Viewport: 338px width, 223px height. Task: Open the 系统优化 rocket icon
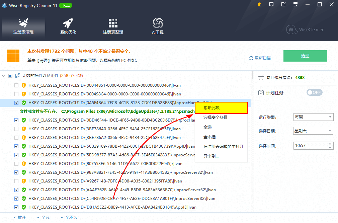tap(68, 26)
